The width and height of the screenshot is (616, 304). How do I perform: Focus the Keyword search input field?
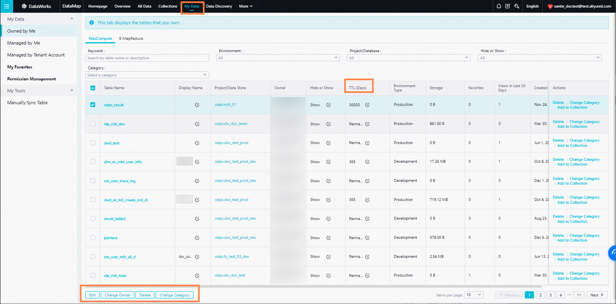(147, 58)
